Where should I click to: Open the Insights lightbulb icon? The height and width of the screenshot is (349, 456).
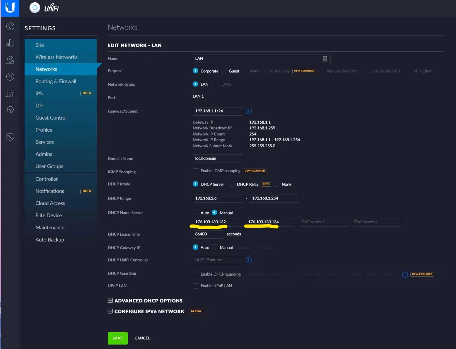(10, 110)
